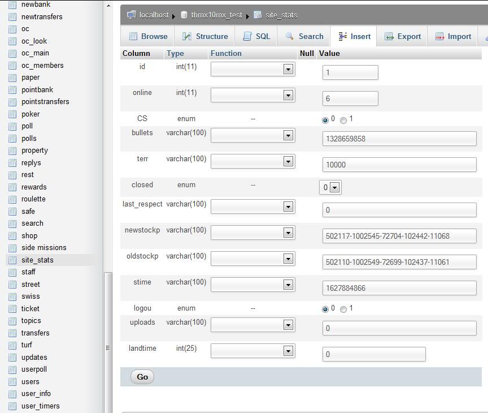488x413 pixels.
Task: Click the table icon next to turf
Action: (x=12, y=345)
